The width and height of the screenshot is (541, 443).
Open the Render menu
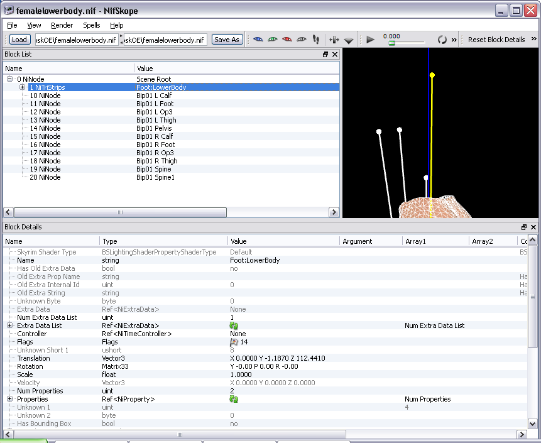(x=62, y=25)
